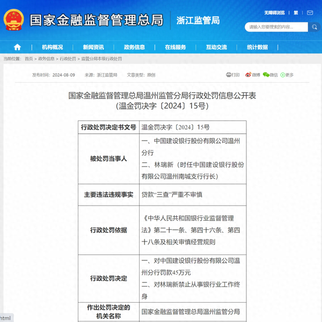Click the html status label
Screen dimensions: 322x322
pos(5,318)
